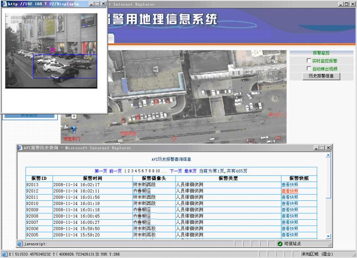Screen dimensions: 357x258
Task: Click IE icon in AVI报警历史查询 title bar
Action: 20,148
